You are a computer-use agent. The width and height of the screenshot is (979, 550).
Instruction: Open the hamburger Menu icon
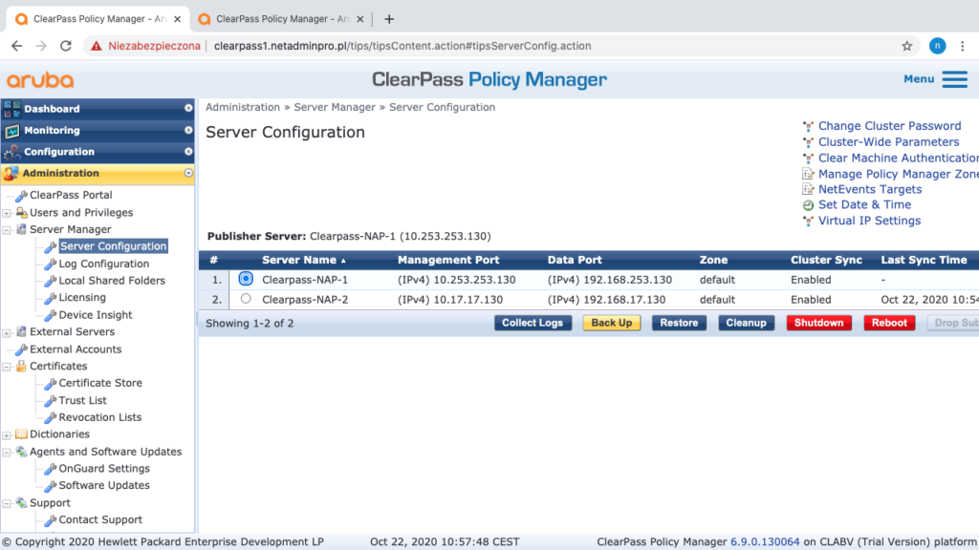click(954, 79)
